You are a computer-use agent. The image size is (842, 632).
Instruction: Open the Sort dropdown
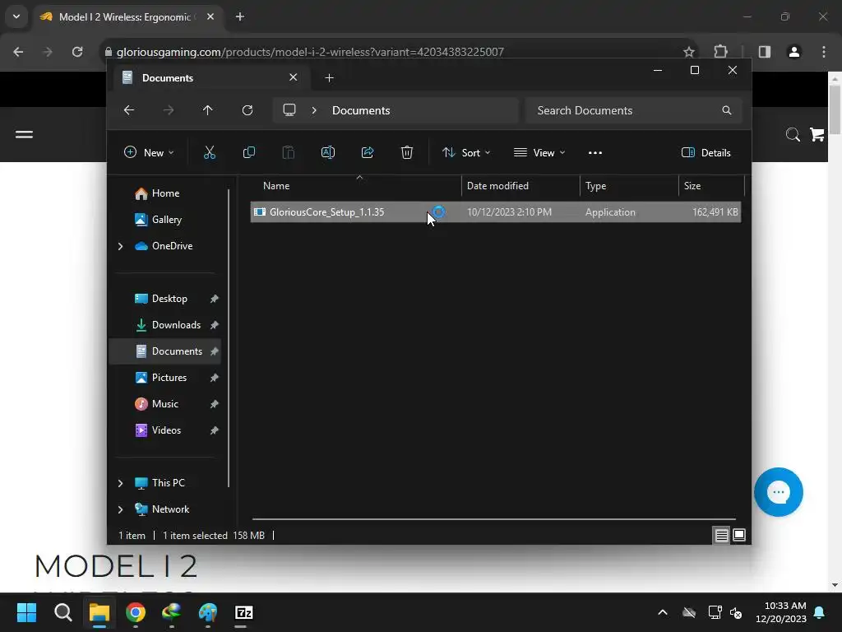pos(466,152)
